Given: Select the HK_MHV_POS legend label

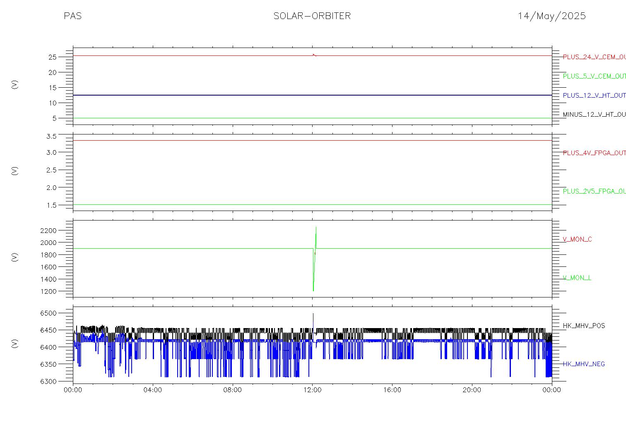Looking at the screenshot, I should (584, 326).
